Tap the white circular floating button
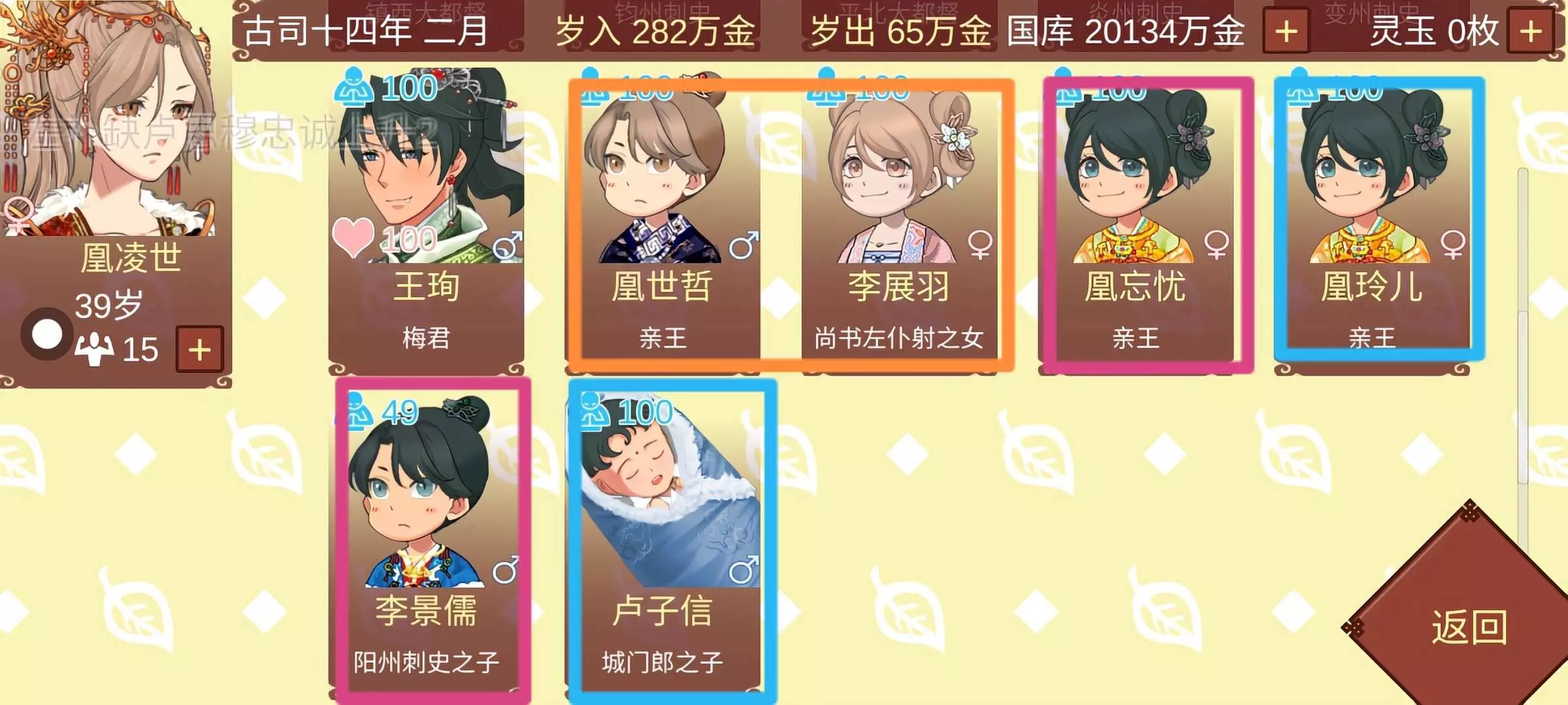The height and width of the screenshot is (705, 1568). pos(47,334)
